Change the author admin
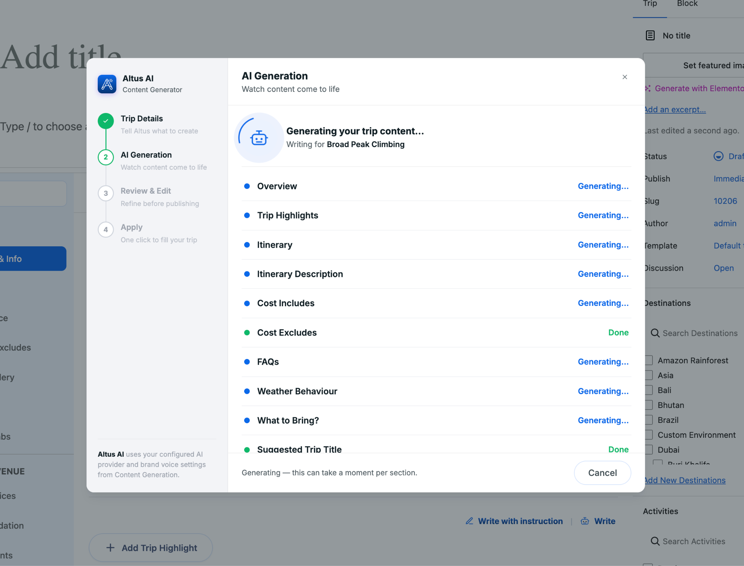Image resolution: width=744 pixels, height=566 pixels. pos(725,223)
